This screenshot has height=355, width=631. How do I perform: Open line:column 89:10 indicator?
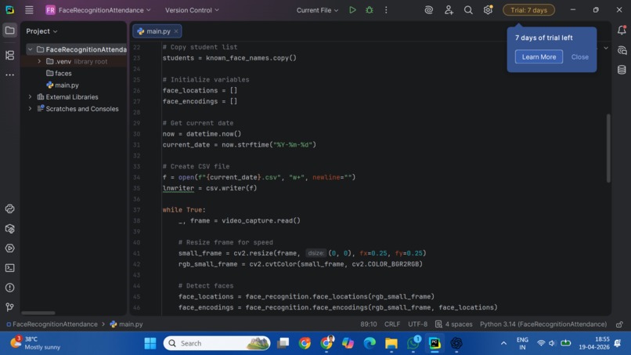[x=369, y=324]
